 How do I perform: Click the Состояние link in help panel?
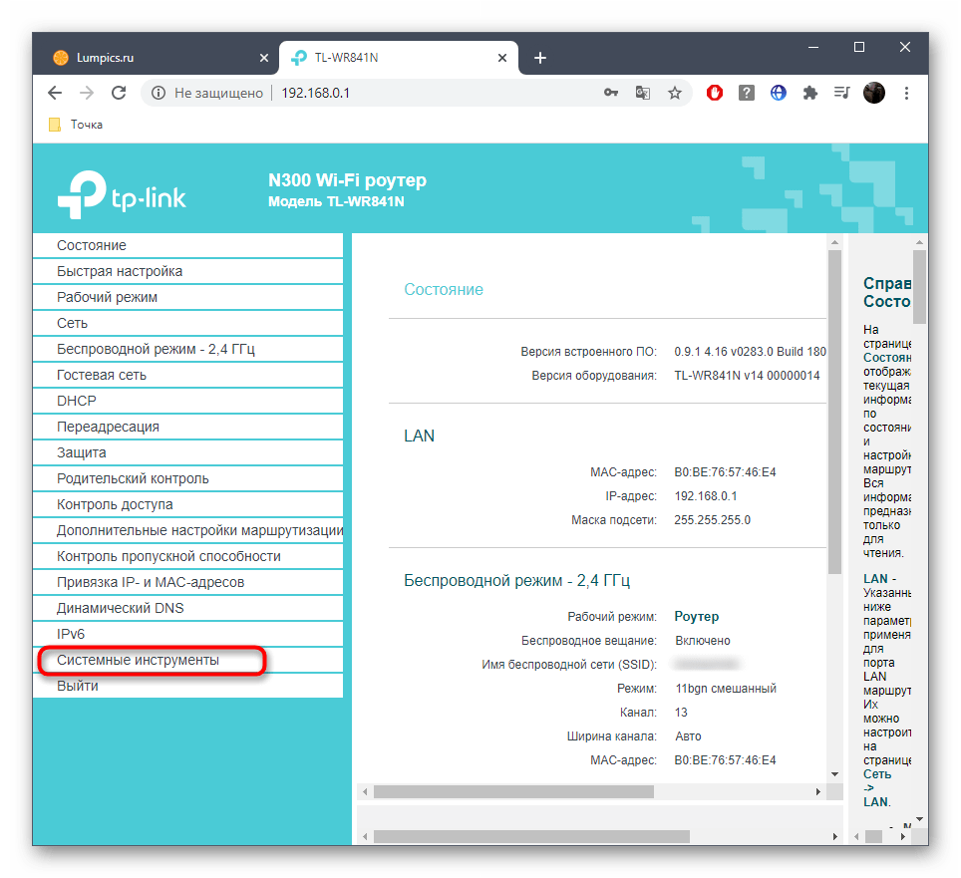pos(887,357)
